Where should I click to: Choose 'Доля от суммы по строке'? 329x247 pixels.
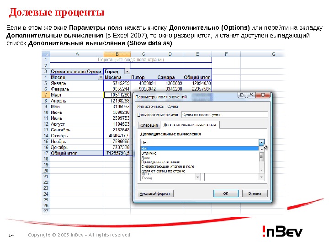click(x=199, y=171)
